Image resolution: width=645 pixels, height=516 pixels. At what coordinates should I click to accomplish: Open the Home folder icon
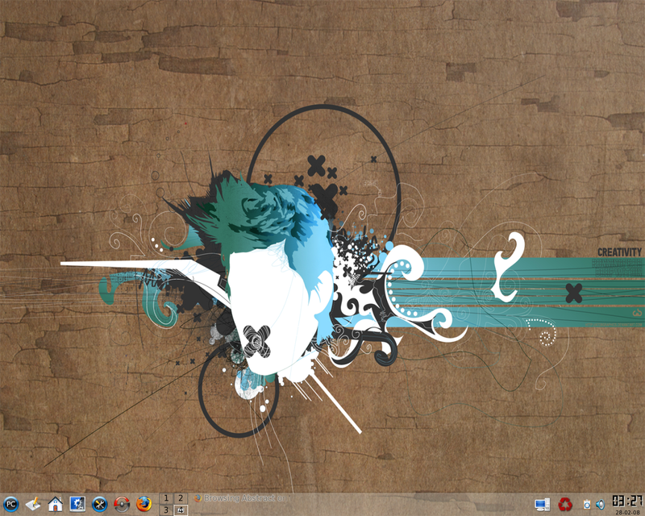click(56, 504)
